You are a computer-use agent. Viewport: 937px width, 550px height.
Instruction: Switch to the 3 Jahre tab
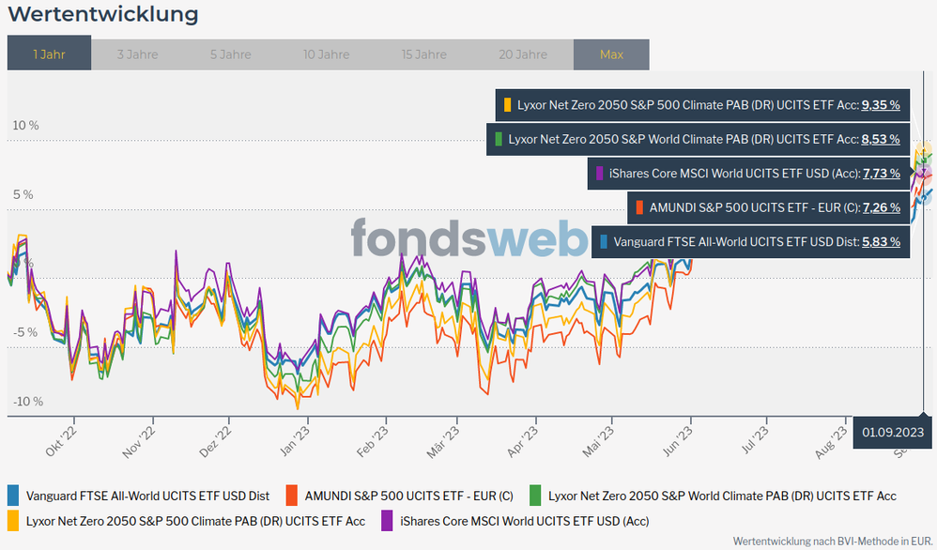click(x=137, y=54)
